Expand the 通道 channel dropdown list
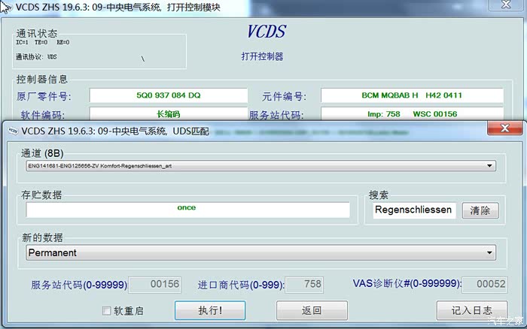 tap(490, 166)
